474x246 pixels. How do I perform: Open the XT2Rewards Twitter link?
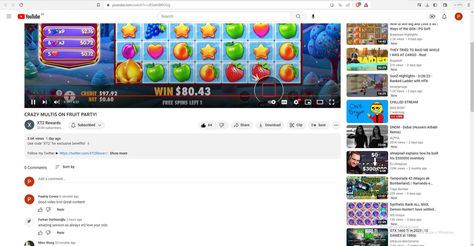84,154
